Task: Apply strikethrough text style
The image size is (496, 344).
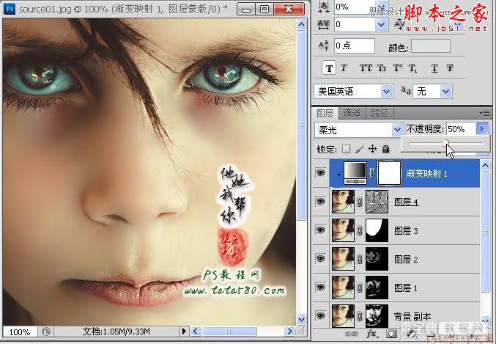Action: [450, 68]
